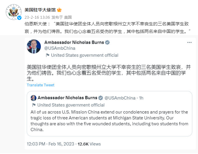Click flag icon on main tweet's government label

(x=48, y=55)
